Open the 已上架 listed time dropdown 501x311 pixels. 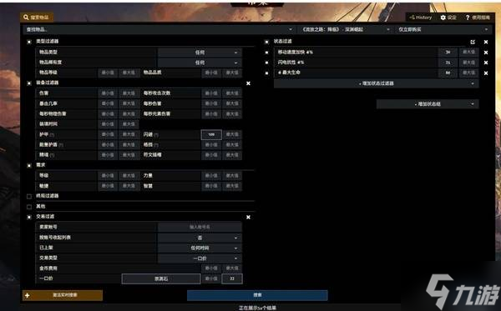point(200,248)
